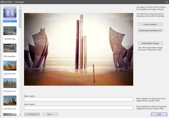Viewport: 169px width, 118px height.
Task: Click the Extract Captions button
Action: click(150, 24)
